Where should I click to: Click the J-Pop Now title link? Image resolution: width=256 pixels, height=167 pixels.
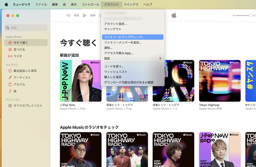pos(68,105)
